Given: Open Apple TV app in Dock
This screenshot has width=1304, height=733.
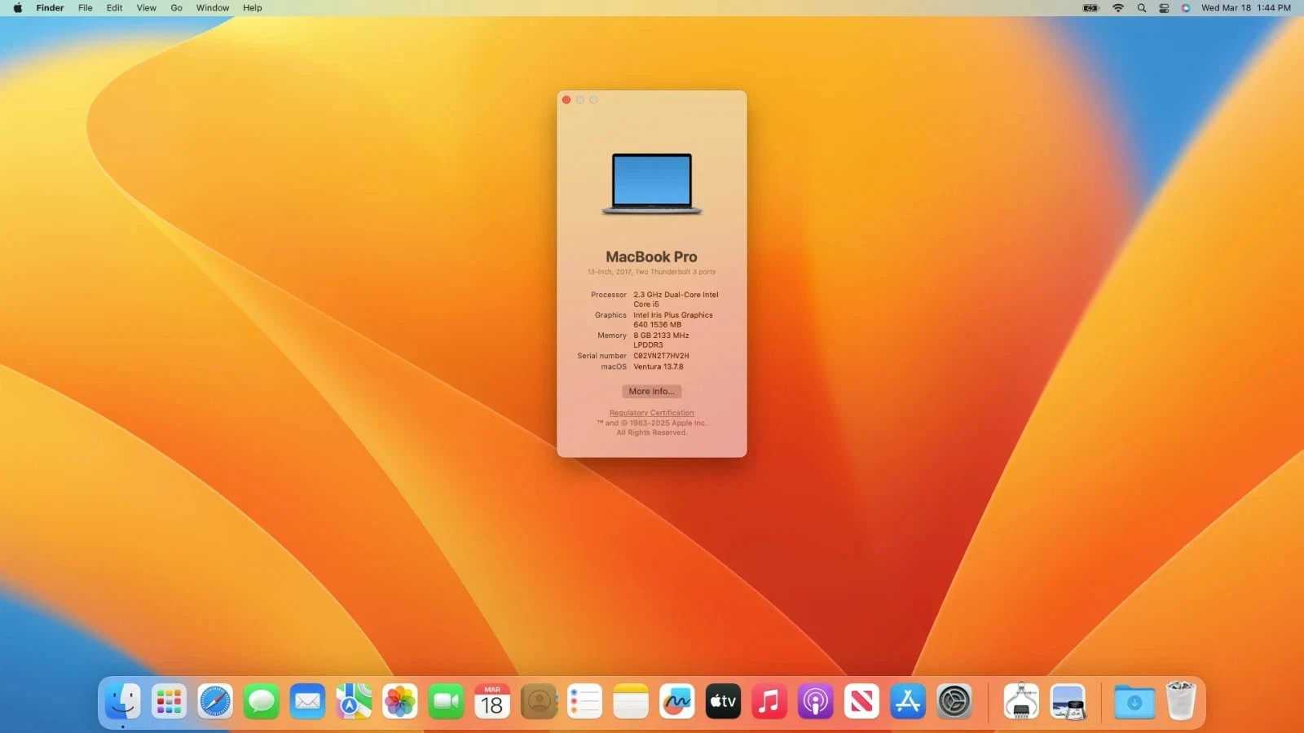Looking at the screenshot, I should click(x=723, y=701).
